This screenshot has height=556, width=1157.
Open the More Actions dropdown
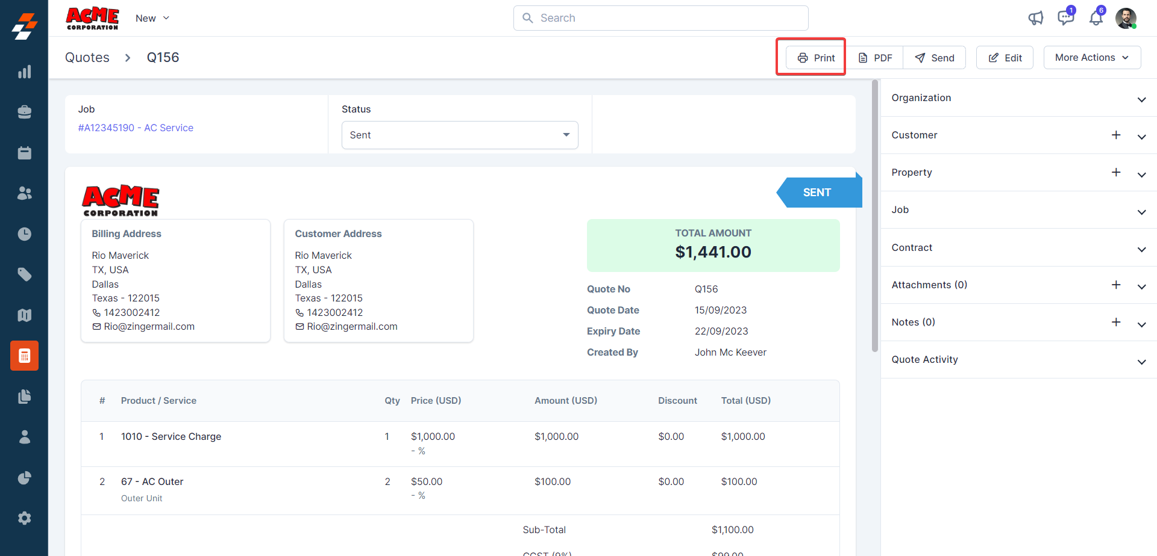(1092, 58)
